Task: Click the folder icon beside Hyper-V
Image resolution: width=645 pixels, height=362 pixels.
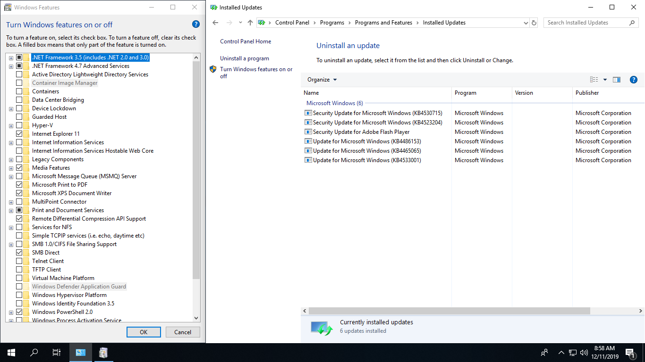Action: (x=26, y=125)
